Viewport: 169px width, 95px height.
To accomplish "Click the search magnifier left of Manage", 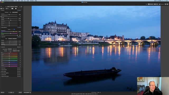I will click(x=146, y=4).
